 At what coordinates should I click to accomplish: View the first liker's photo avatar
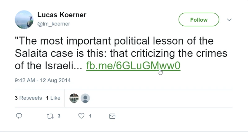pos(74,98)
